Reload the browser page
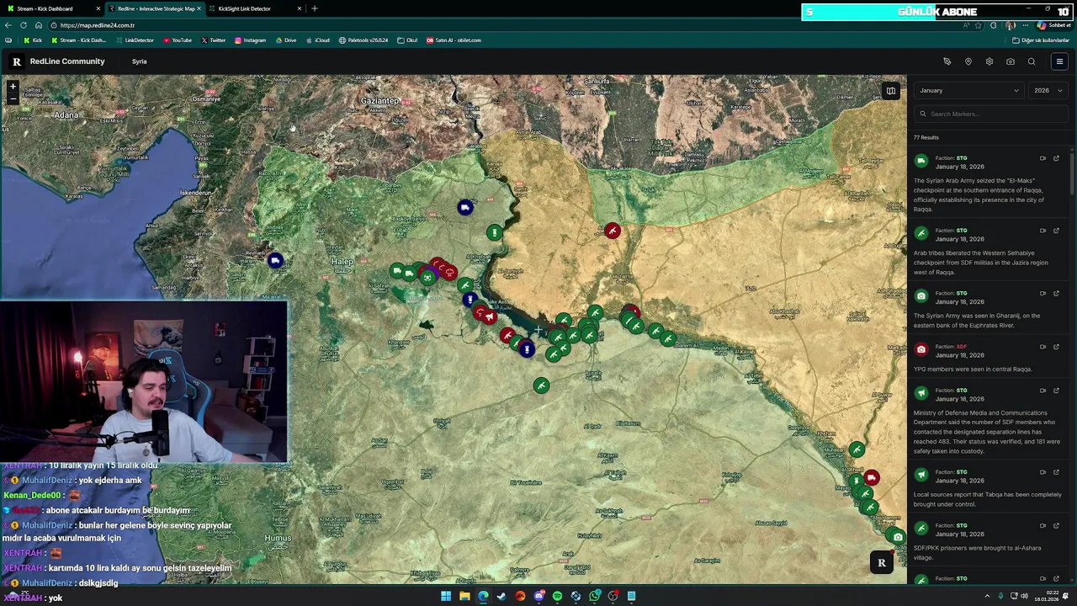This screenshot has width=1077, height=606. click(x=24, y=25)
